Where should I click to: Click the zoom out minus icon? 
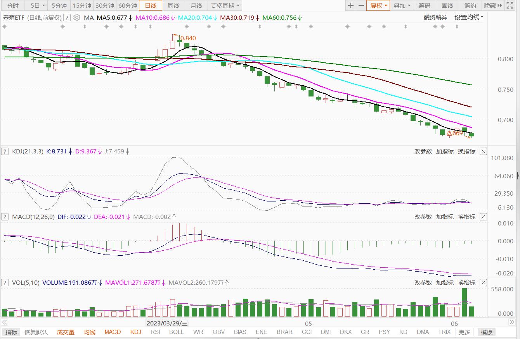(x=361, y=5)
